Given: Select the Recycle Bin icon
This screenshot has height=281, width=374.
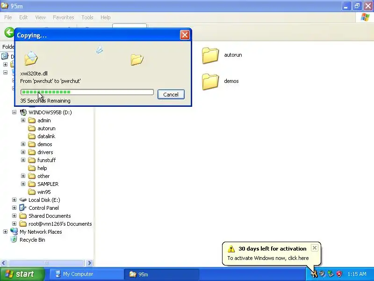Looking at the screenshot, I should (x=14, y=239).
